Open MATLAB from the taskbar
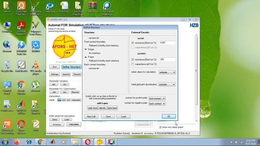 [52, 142]
